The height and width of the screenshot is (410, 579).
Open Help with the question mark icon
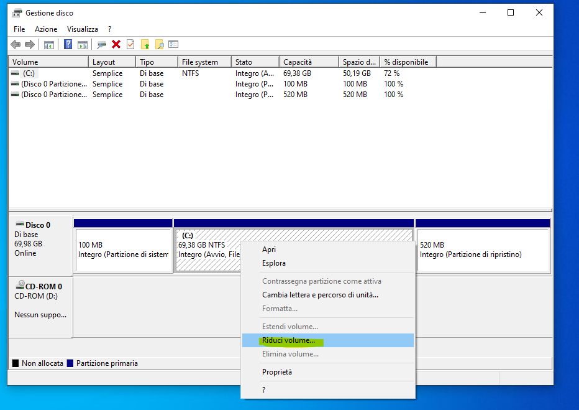pyautogui.click(x=68, y=45)
